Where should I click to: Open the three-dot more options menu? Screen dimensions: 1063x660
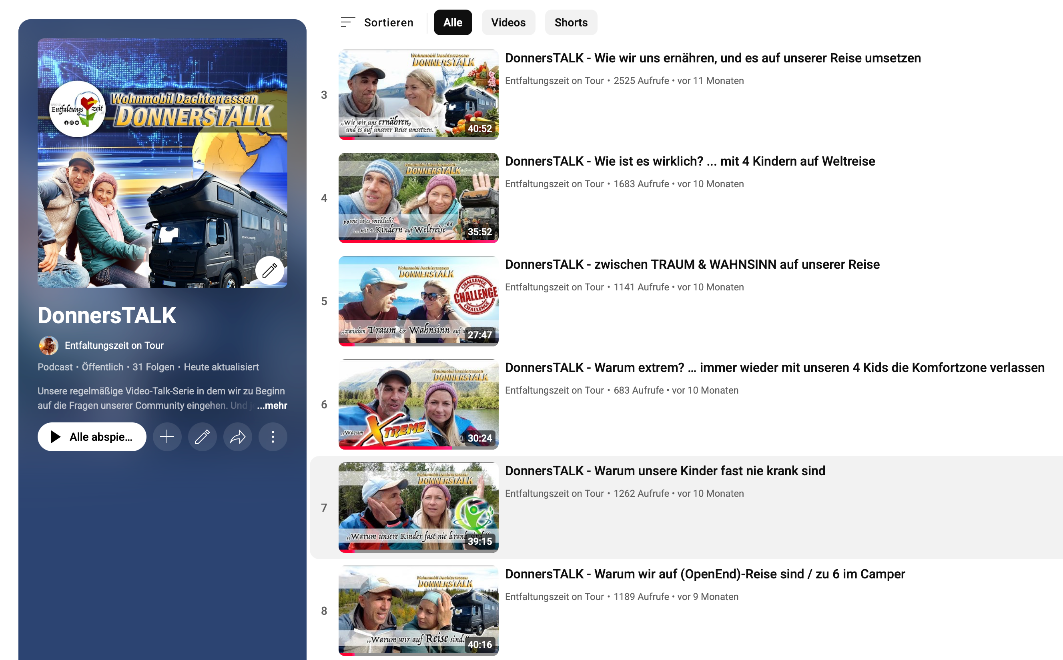click(273, 436)
